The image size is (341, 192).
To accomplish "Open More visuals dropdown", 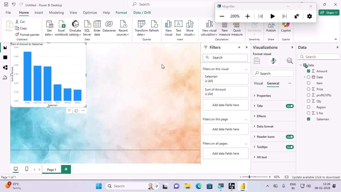I will (x=190, y=28).
